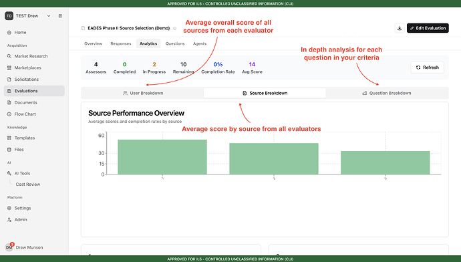Viewport: 461px width, 262px height.
Task: Switch to the Agents tab
Action: [x=200, y=43]
